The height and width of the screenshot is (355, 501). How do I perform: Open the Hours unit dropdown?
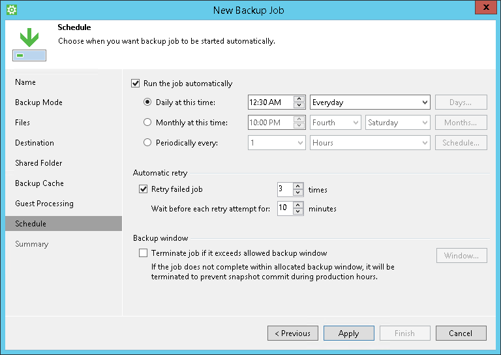(370, 142)
